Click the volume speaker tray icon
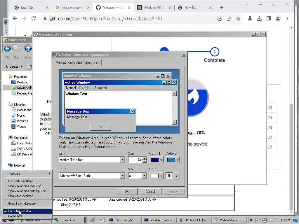The width and height of the screenshot is (299, 224). [x=271, y=220]
